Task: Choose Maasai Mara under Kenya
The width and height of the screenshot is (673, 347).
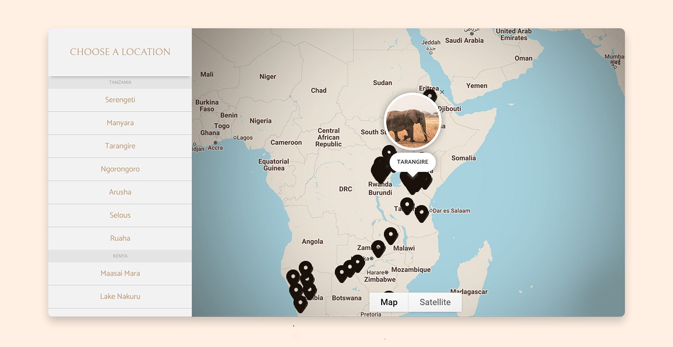Action: (x=120, y=273)
